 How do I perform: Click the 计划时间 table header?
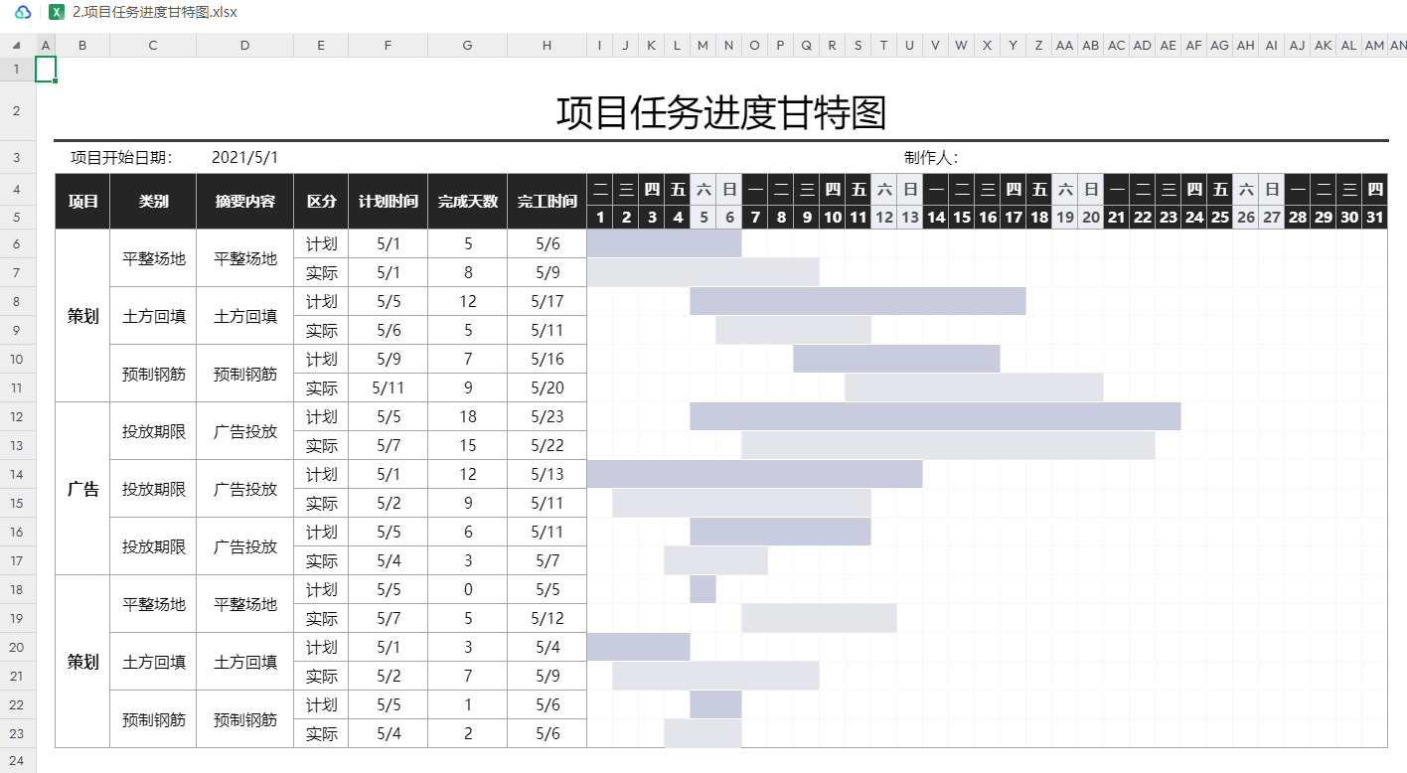click(x=388, y=202)
